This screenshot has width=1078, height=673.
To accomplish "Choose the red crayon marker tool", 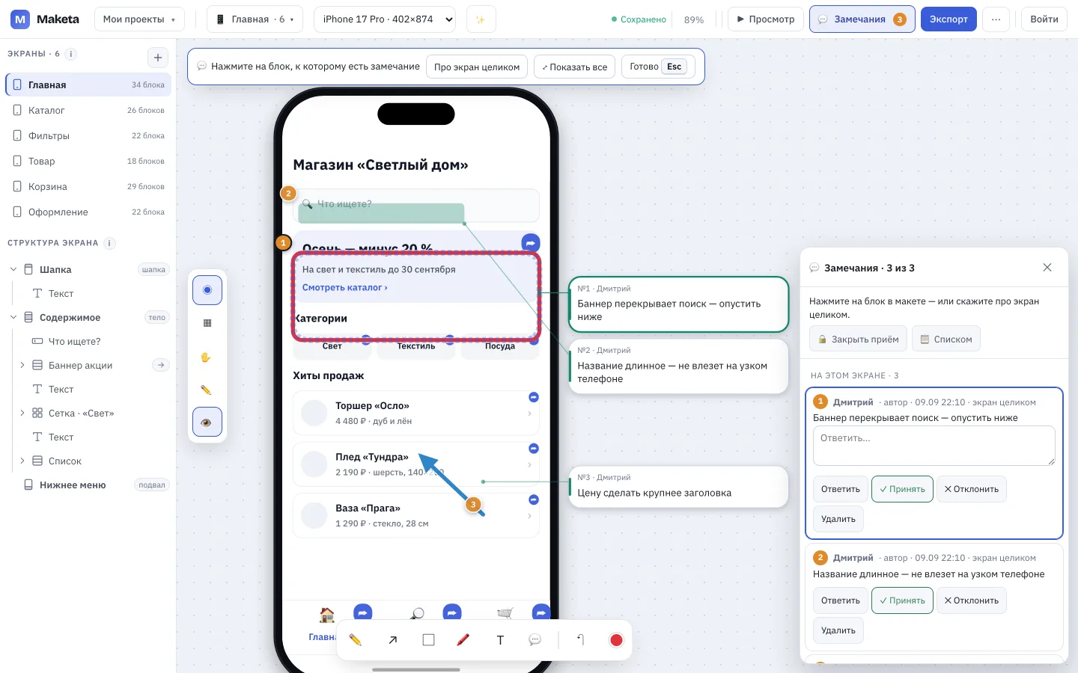I will (x=463, y=640).
